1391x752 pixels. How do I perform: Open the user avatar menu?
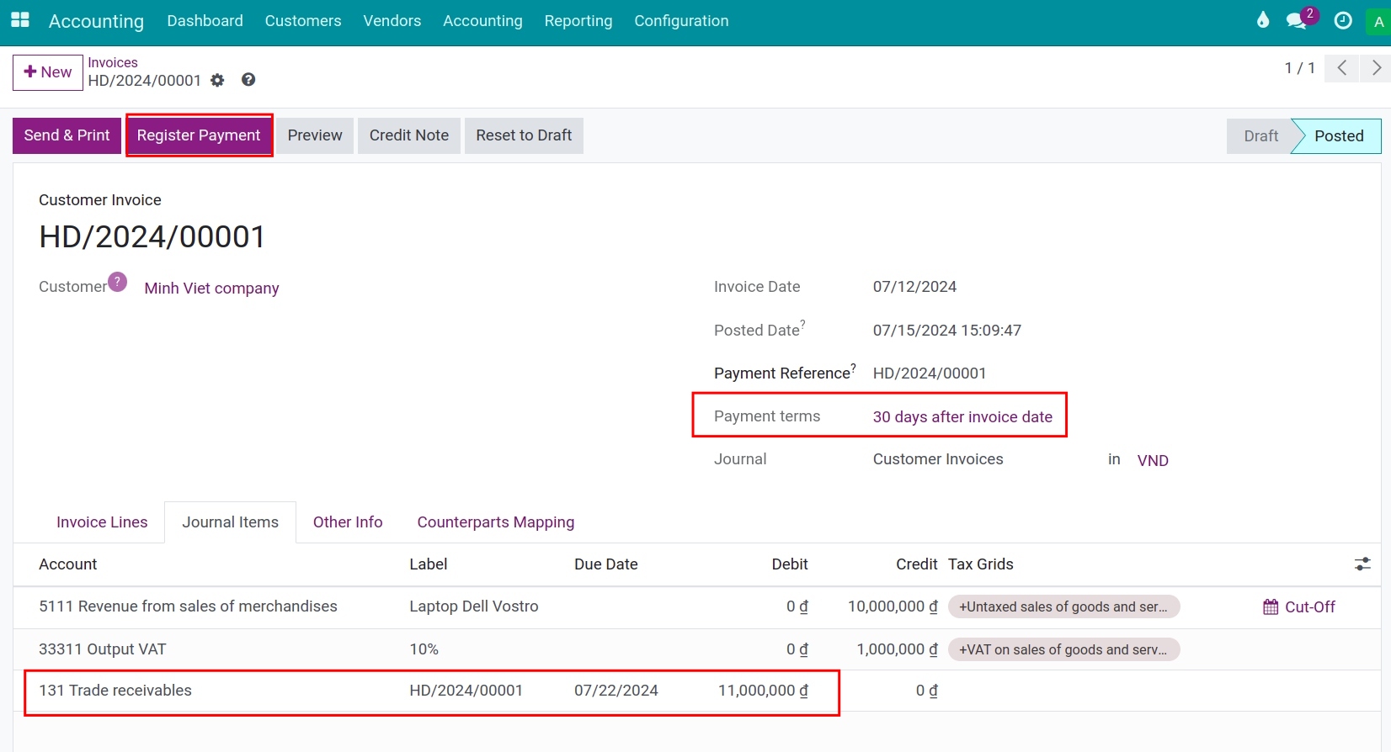click(x=1378, y=22)
